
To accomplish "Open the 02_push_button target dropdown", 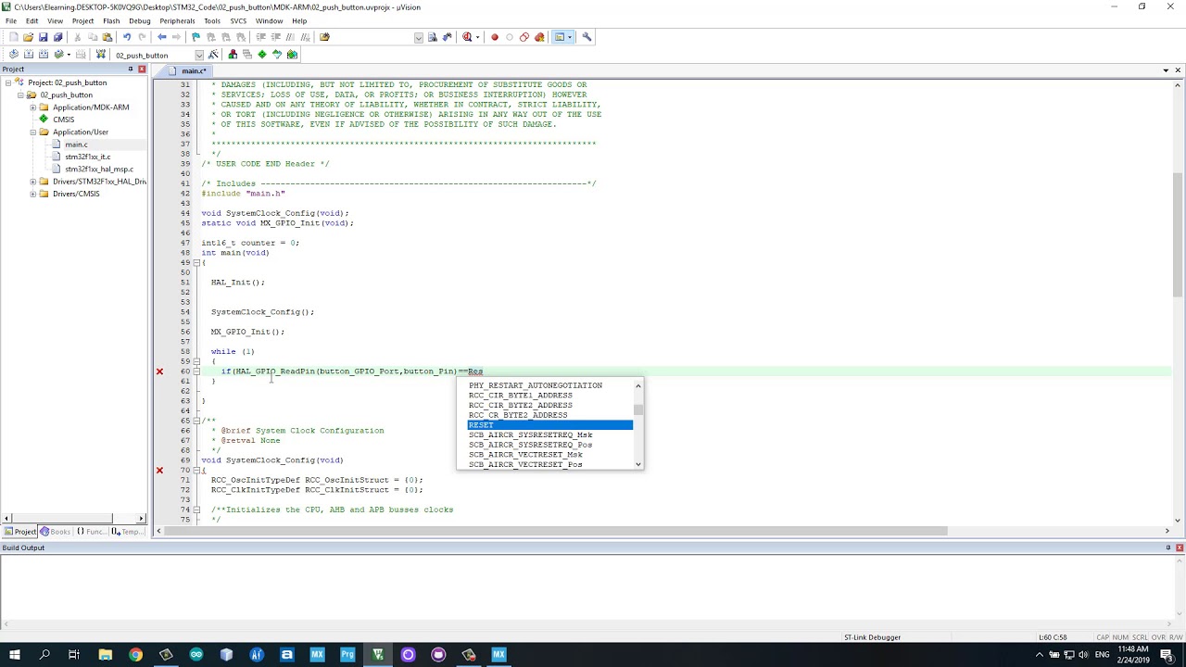I will (199, 55).
